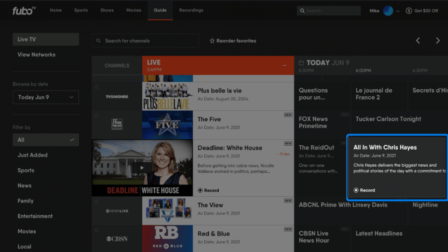Favorite the TVSMONDE channel star
The width and height of the screenshot is (448, 252).
96,86
